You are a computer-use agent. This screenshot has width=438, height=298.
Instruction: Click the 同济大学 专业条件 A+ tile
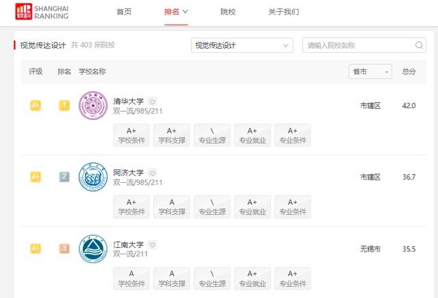(x=292, y=207)
